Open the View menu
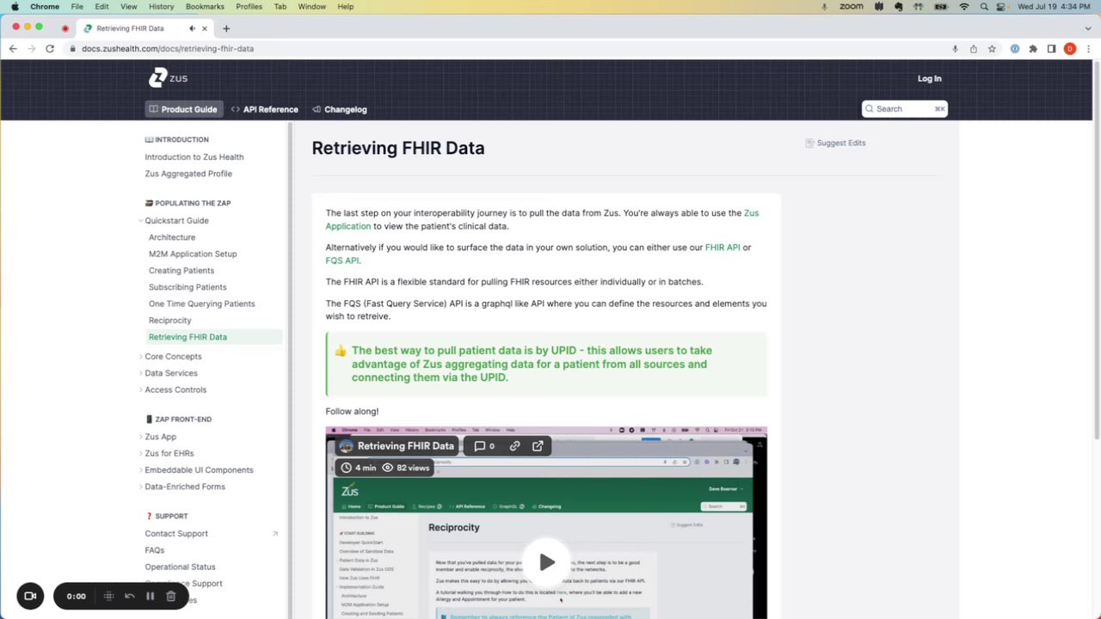Viewport: 1101px width, 619px height. click(x=128, y=6)
